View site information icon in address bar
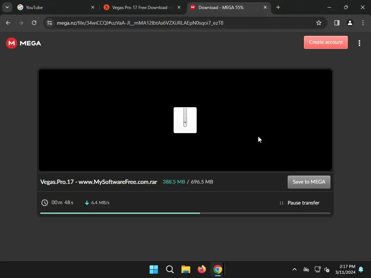Image resolution: width=371 pixels, height=278 pixels. [x=50, y=23]
